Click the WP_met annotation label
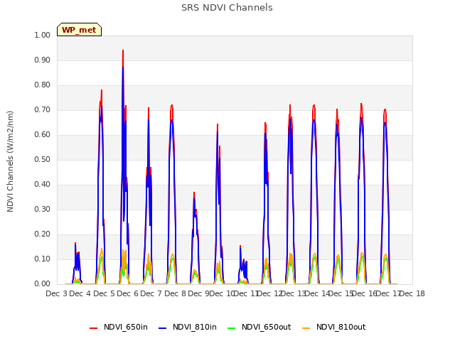Image resolution: width=455 pixels, height=341 pixels. [x=79, y=30]
